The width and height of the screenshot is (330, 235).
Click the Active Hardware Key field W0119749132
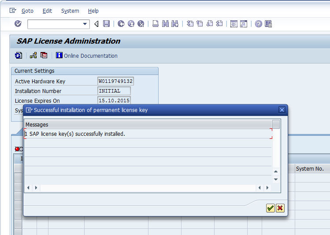(115, 81)
